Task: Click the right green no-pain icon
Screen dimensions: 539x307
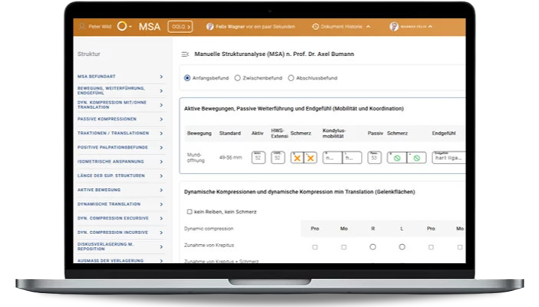Action: click(x=417, y=158)
